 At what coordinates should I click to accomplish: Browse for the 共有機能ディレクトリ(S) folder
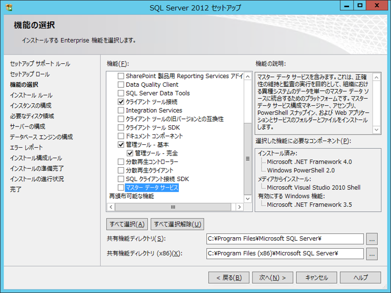click(x=372, y=239)
